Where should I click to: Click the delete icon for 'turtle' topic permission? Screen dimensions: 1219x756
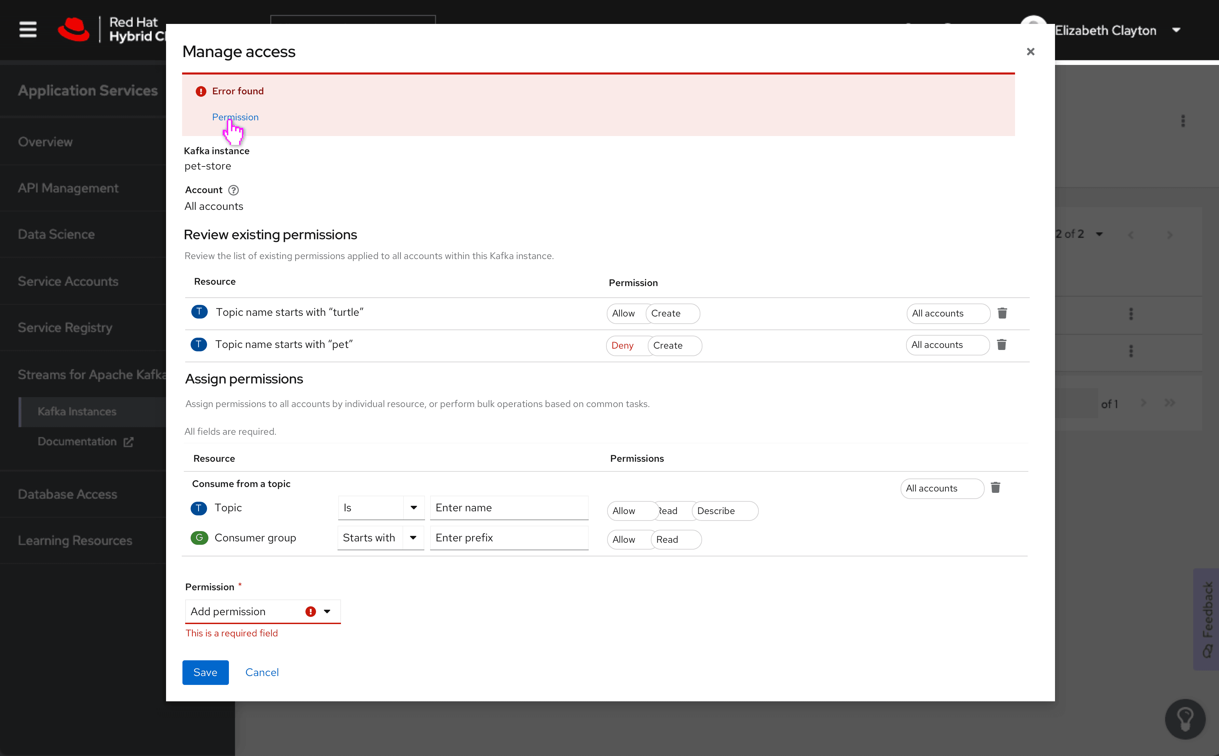click(1002, 313)
